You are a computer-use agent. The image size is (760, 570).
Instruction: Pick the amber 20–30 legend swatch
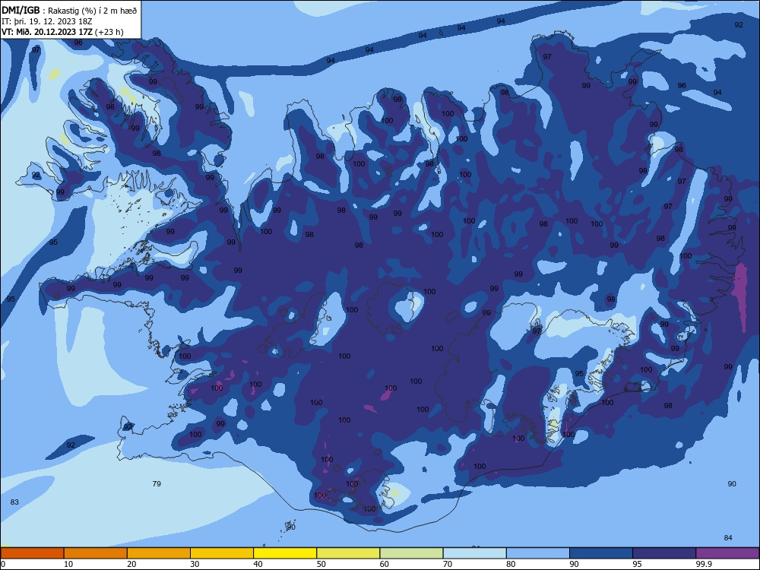159,553
